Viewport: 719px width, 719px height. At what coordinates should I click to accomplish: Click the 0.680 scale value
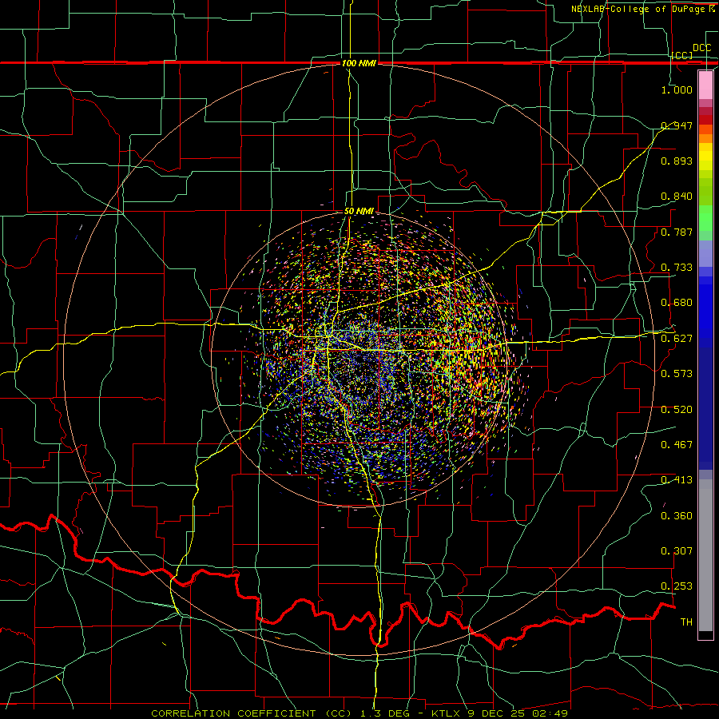click(677, 302)
